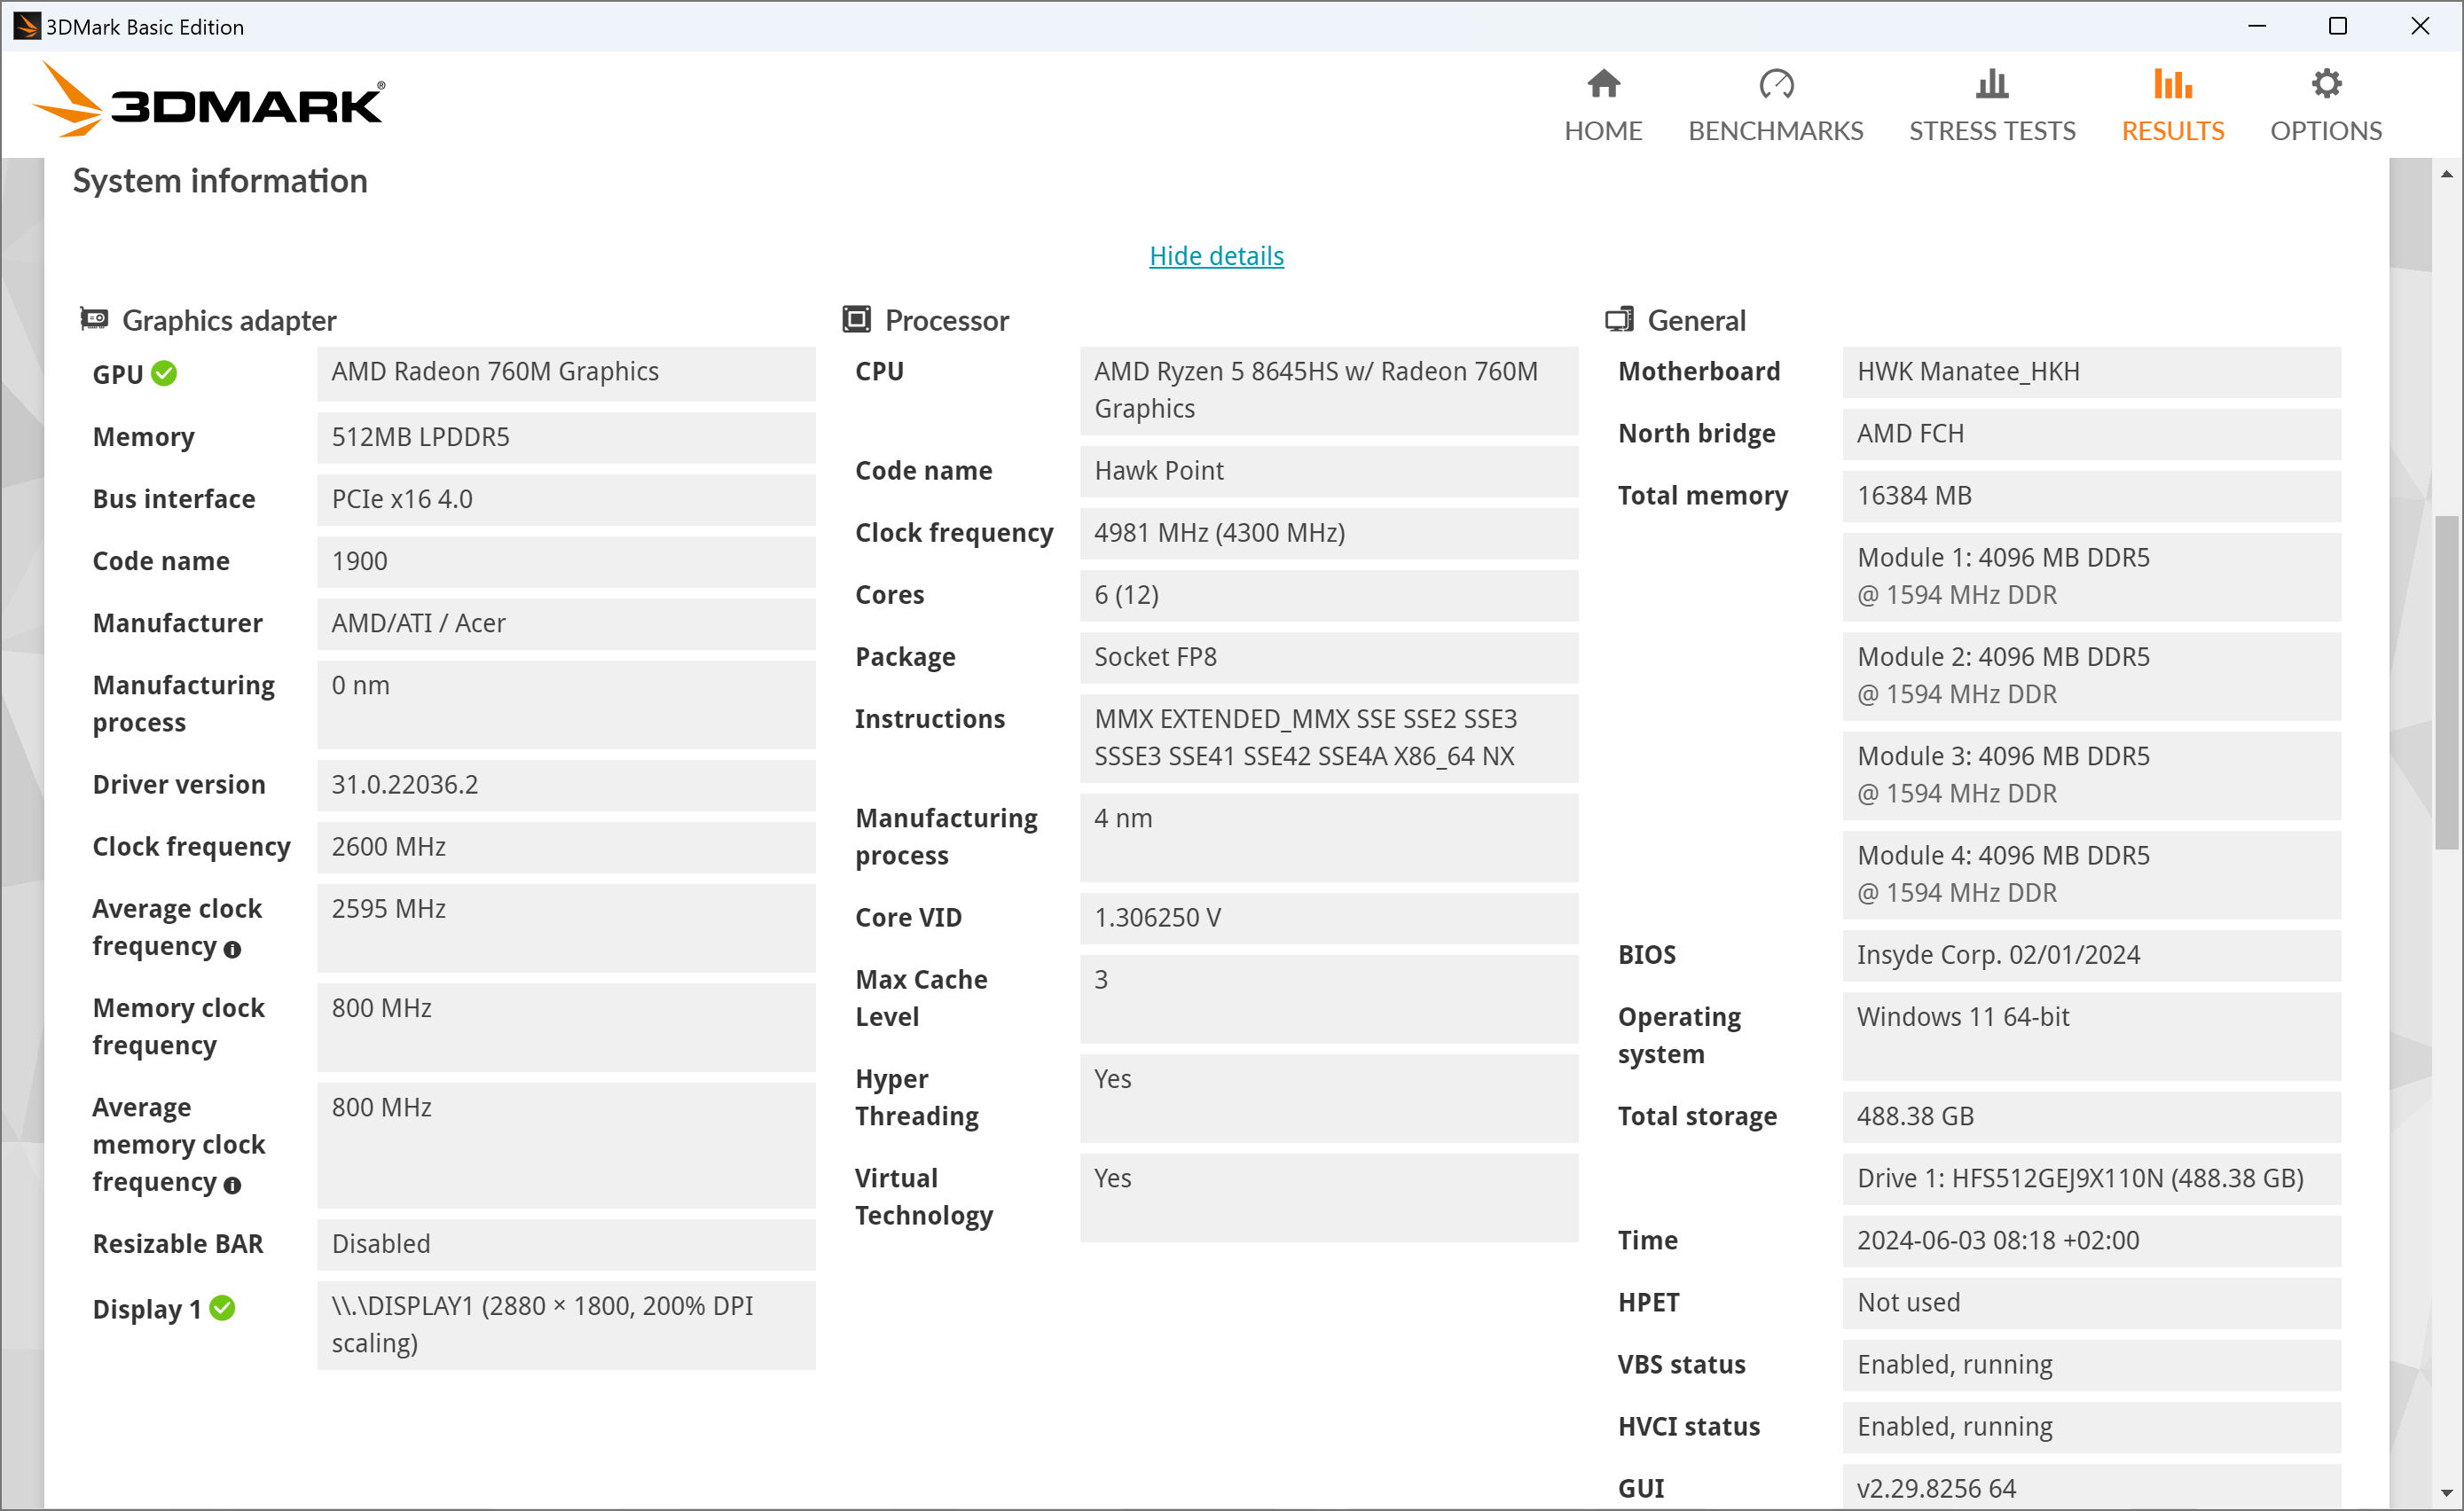Click the Module 4 DDR5 entry
This screenshot has width=2464, height=1511.
pos(2092,874)
